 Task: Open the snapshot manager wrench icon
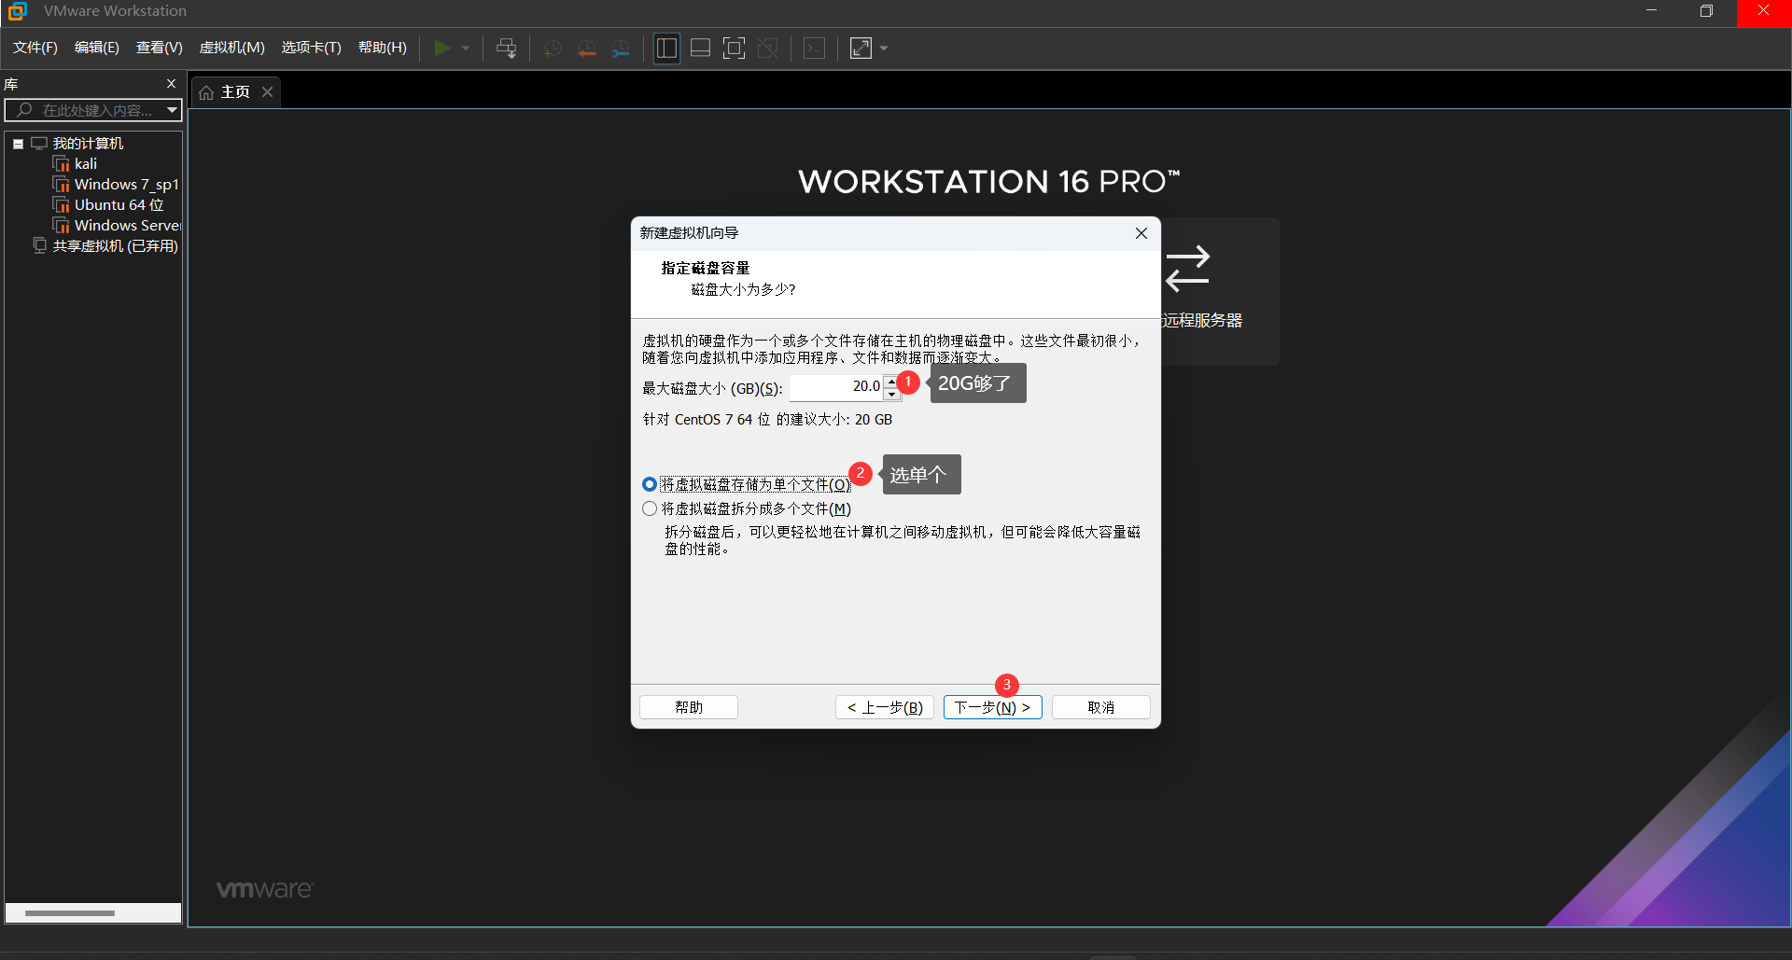(x=621, y=48)
